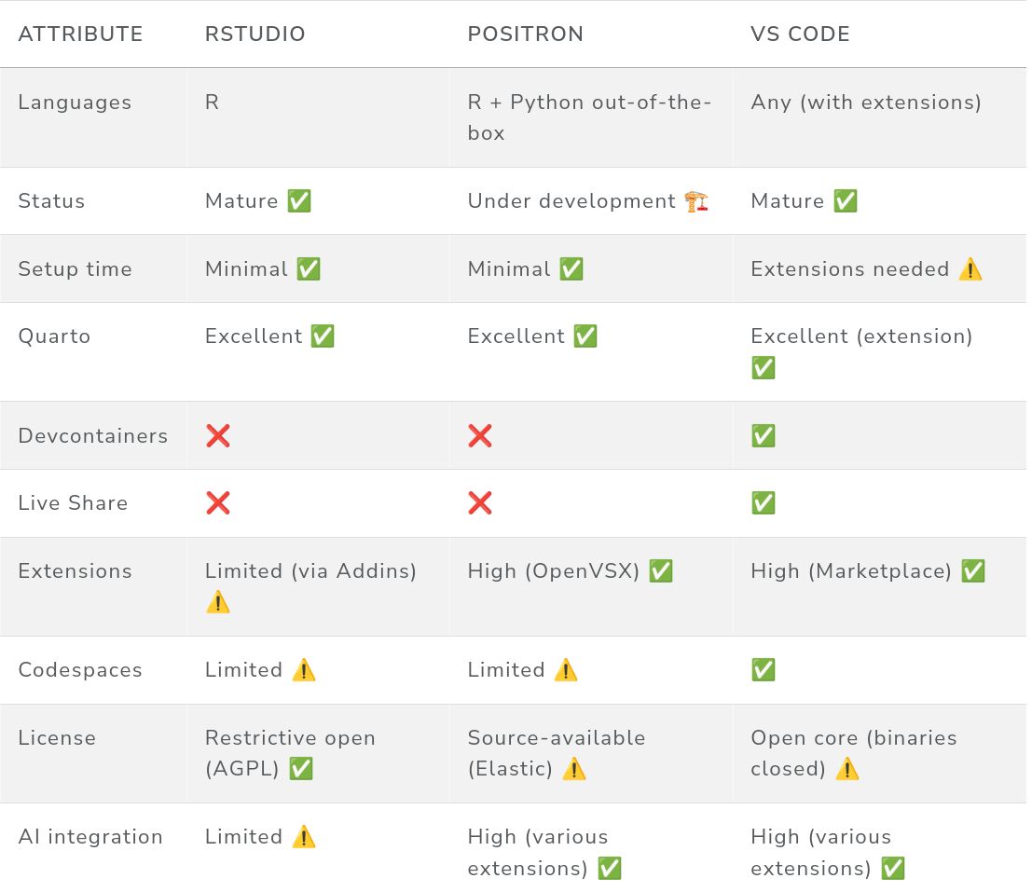Click the green check beside RStudio Mature
The height and width of the screenshot is (892, 1032).
coord(299,201)
